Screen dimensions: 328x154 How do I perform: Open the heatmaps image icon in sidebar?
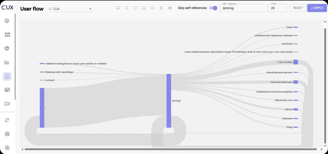pyautogui.click(x=7, y=90)
